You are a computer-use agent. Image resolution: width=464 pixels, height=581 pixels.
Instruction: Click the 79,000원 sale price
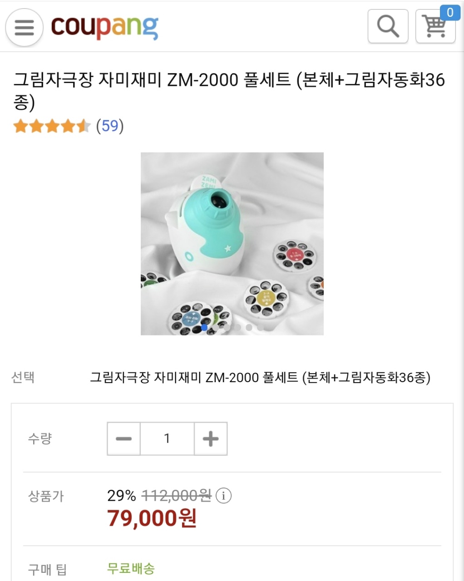coord(152,518)
